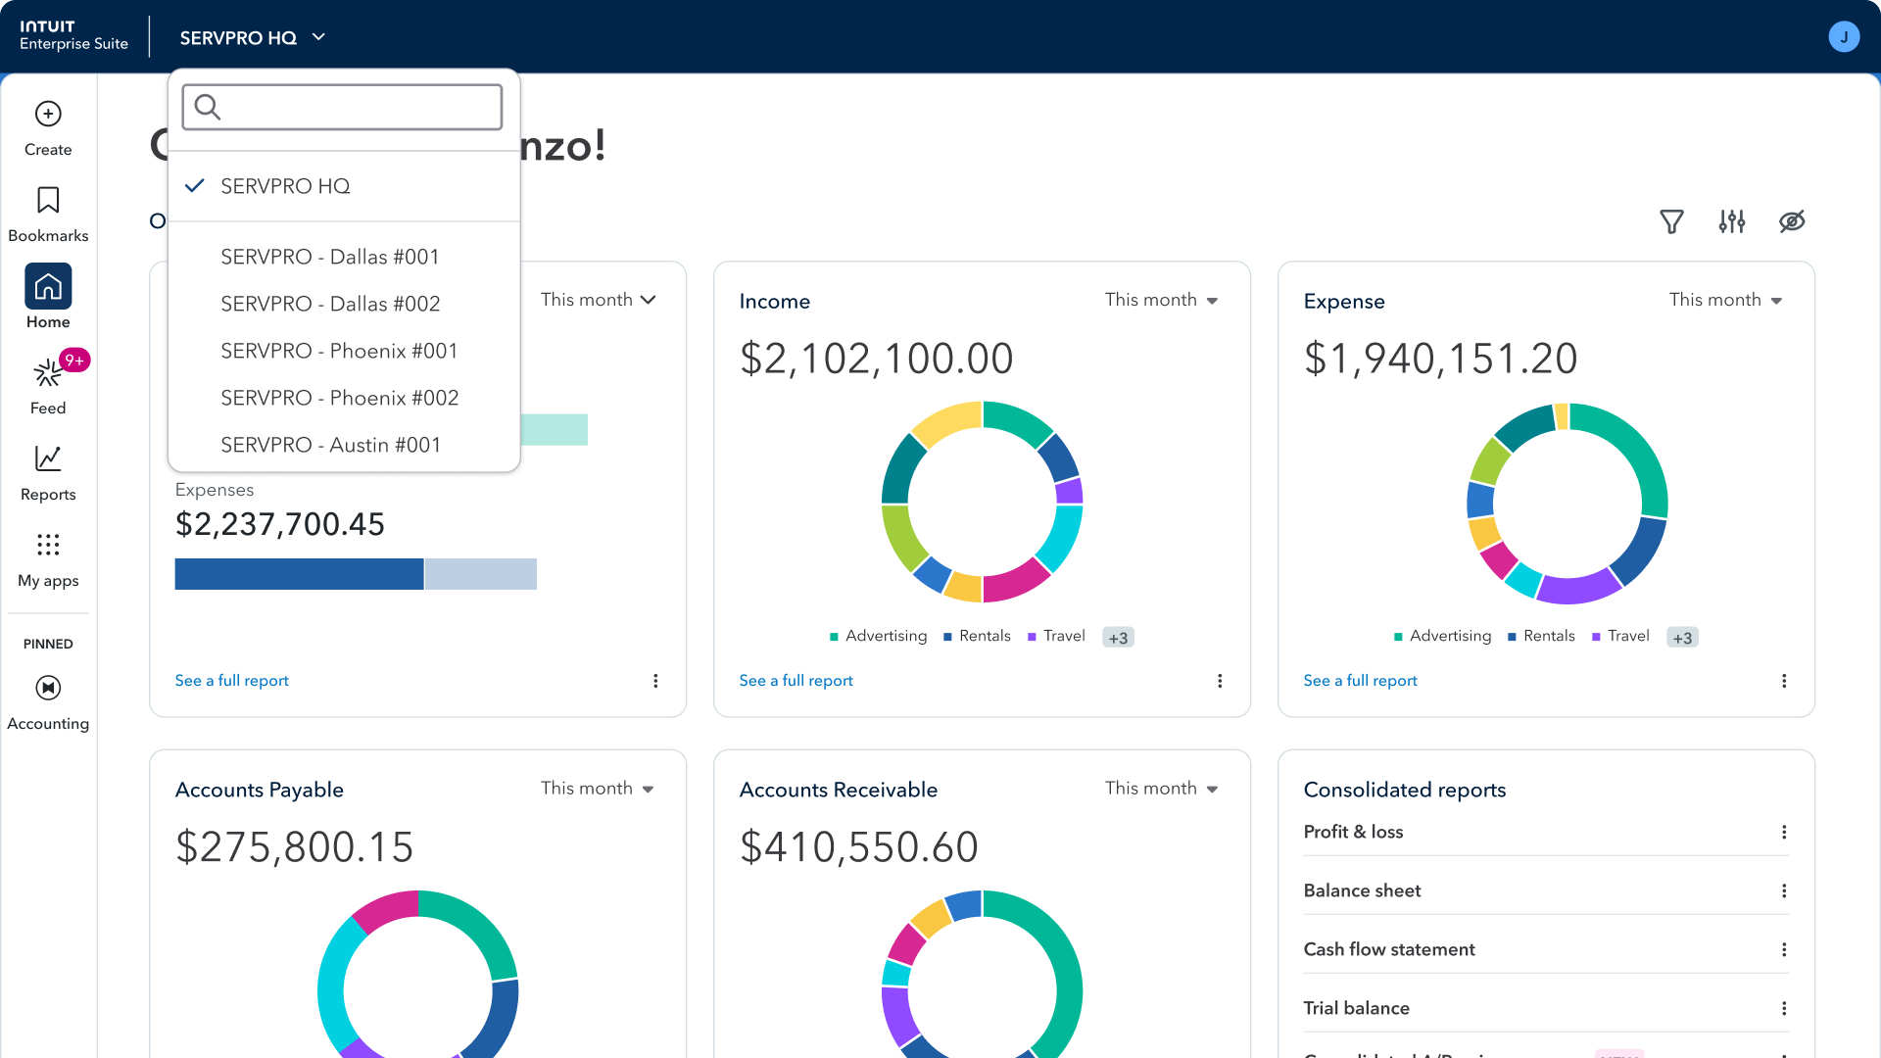Click the search magnifier icon in dropdown
Viewport: 1881px width, 1058px height.
tap(208, 107)
